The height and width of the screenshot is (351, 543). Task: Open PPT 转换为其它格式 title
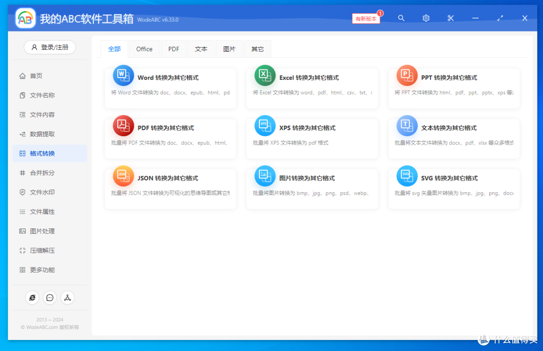click(x=449, y=77)
